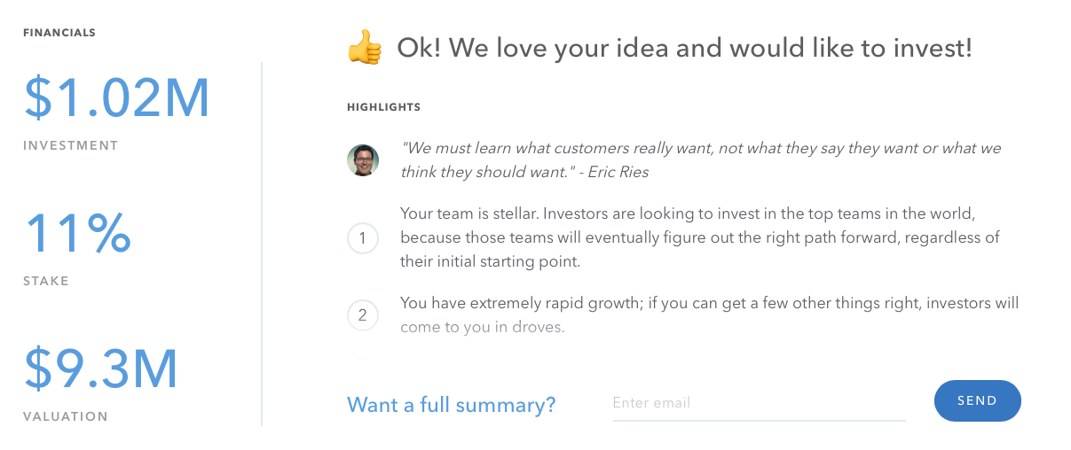This screenshot has width=1071, height=450.
Task: Click the INVESTMENT label
Action: click(x=71, y=145)
